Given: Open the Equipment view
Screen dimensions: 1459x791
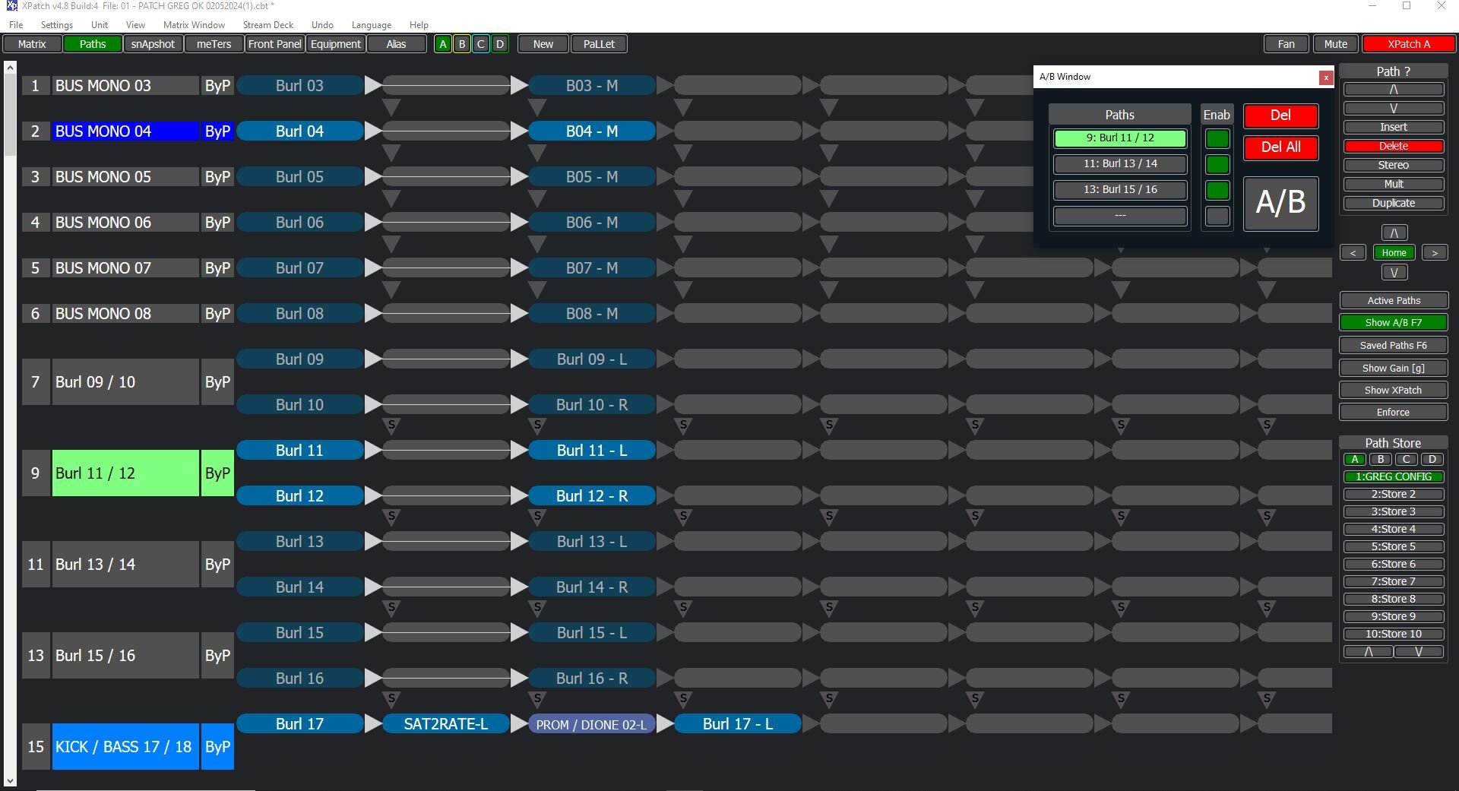Looking at the screenshot, I should [335, 44].
